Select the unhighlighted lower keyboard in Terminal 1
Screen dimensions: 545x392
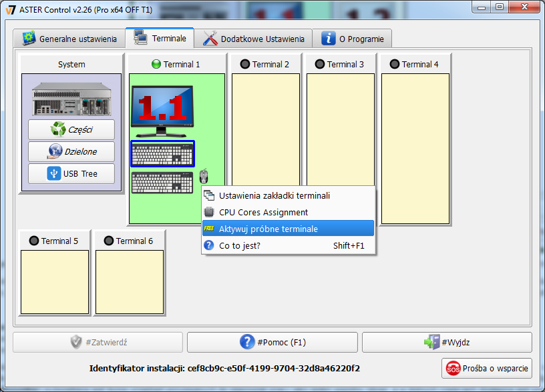tap(162, 183)
